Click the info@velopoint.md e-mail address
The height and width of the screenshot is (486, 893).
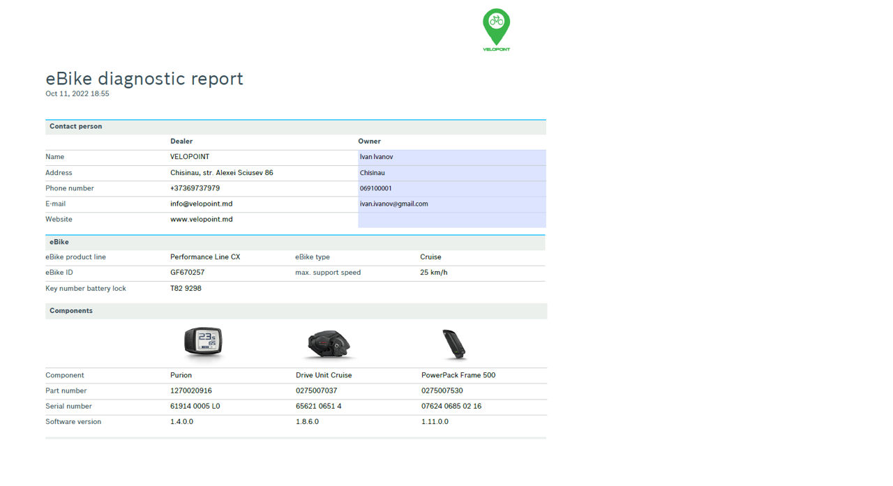pos(202,204)
